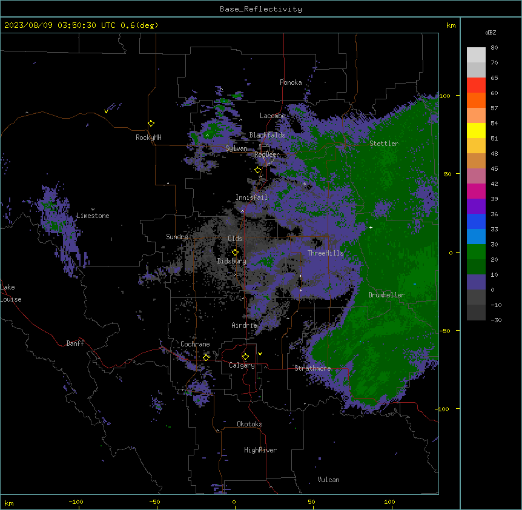The image size is (522, 510).
Task: Select the red legend swatch between 65 and 60
Action: tap(476, 85)
